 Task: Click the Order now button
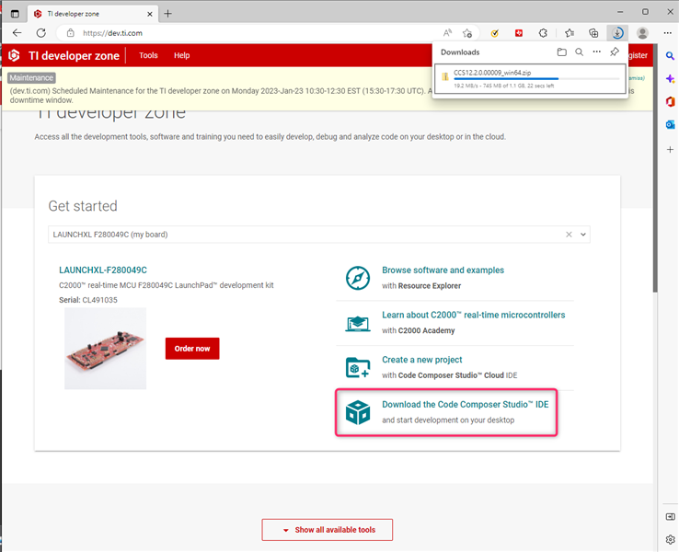(x=192, y=349)
